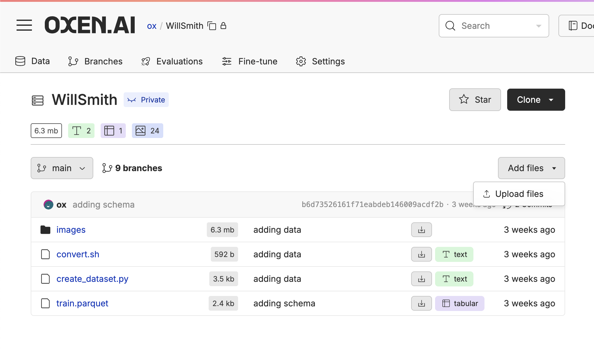Expand the Add files dropdown

pyautogui.click(x=531, y=168)
